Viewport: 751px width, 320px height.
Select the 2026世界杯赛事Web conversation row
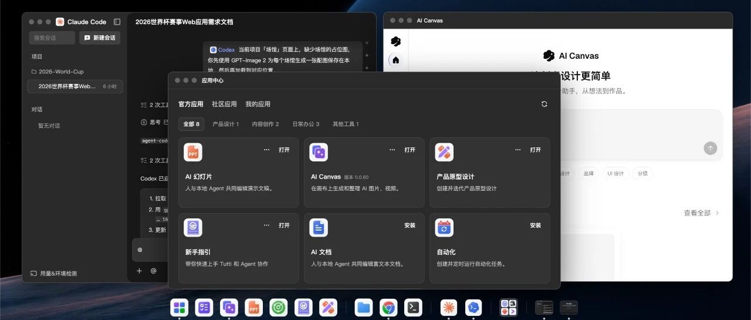coord(75,86)
